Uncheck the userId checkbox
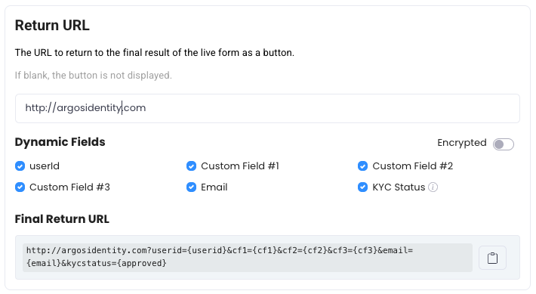 (x=20, y=166)
